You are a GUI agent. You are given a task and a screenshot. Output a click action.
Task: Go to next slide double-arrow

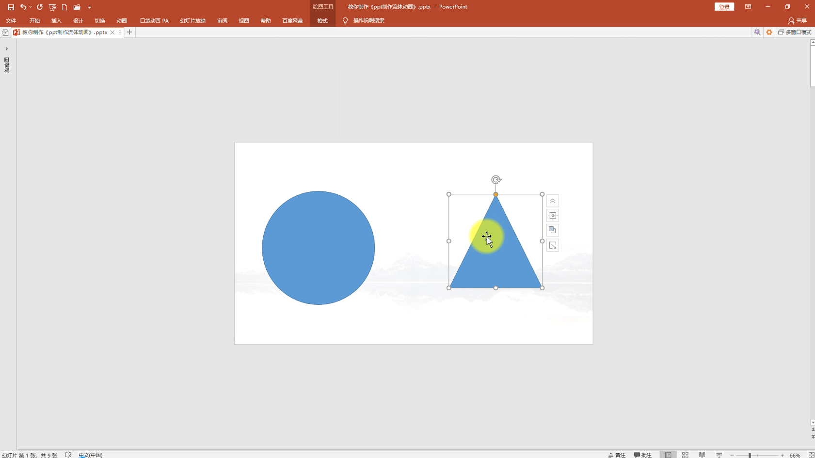(813, 437)
